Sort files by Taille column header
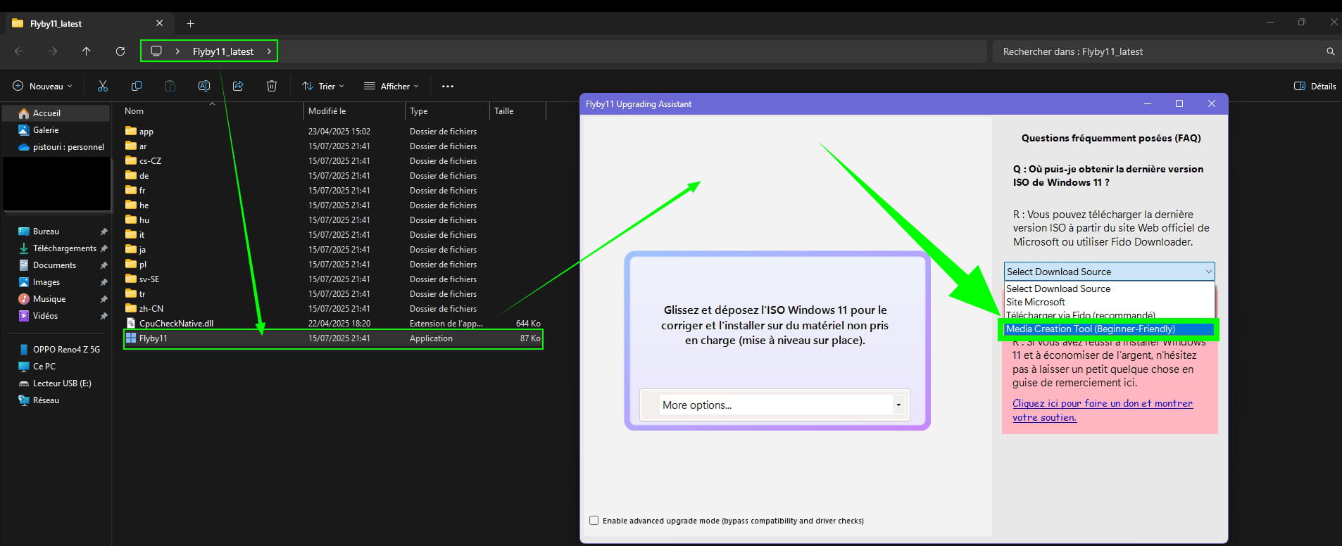The image size is (1342, 546). [x=518, y=111]
